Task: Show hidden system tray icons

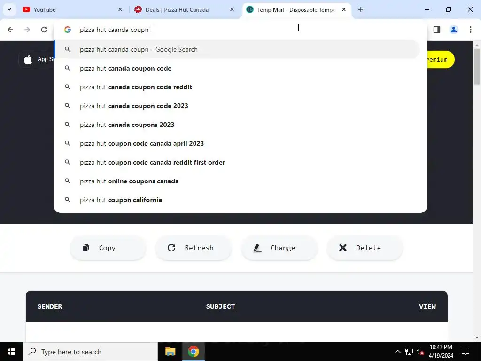Action: pos(397,352)
